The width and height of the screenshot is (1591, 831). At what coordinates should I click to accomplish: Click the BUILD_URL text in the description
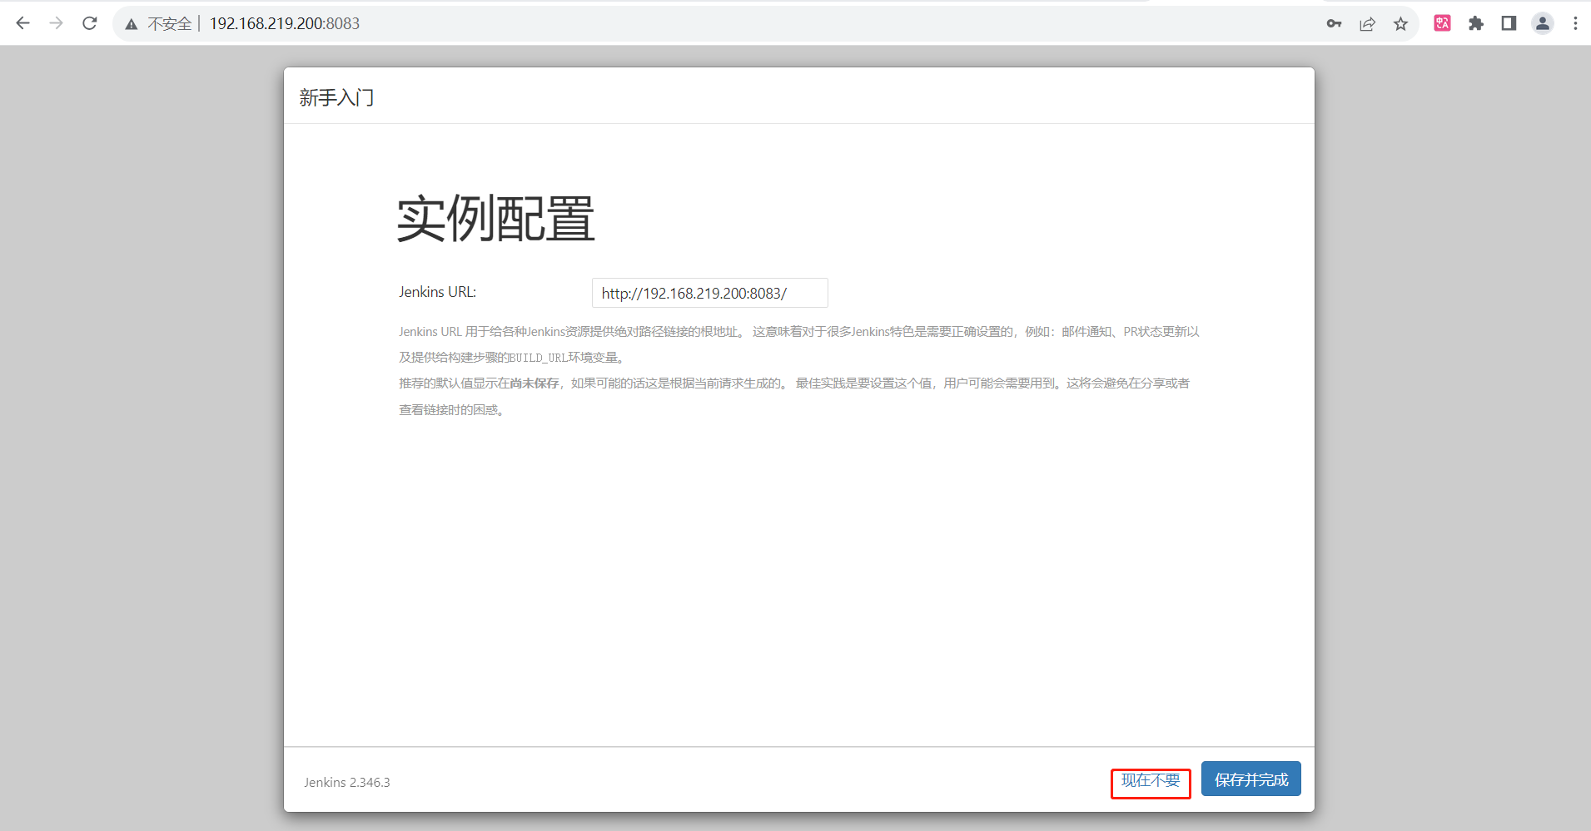(538, 358)
